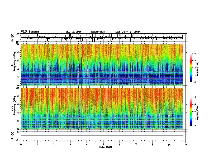The image size is (209, 162).
Task: Click the "Time (min)" axis label
Action: [106, 147]
